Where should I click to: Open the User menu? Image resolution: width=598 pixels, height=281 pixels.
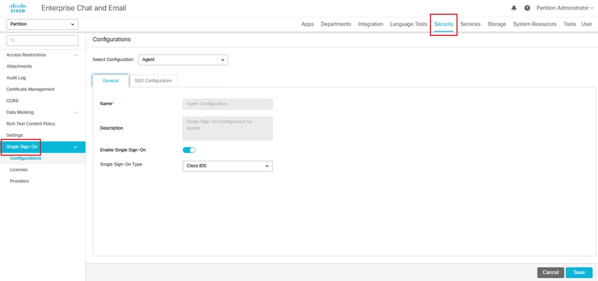[587, 24]
